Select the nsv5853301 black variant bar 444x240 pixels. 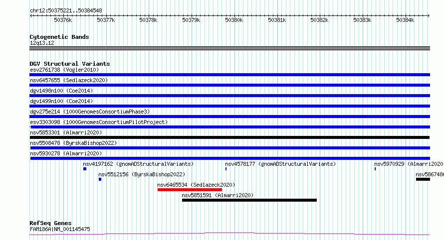point(229,137)
